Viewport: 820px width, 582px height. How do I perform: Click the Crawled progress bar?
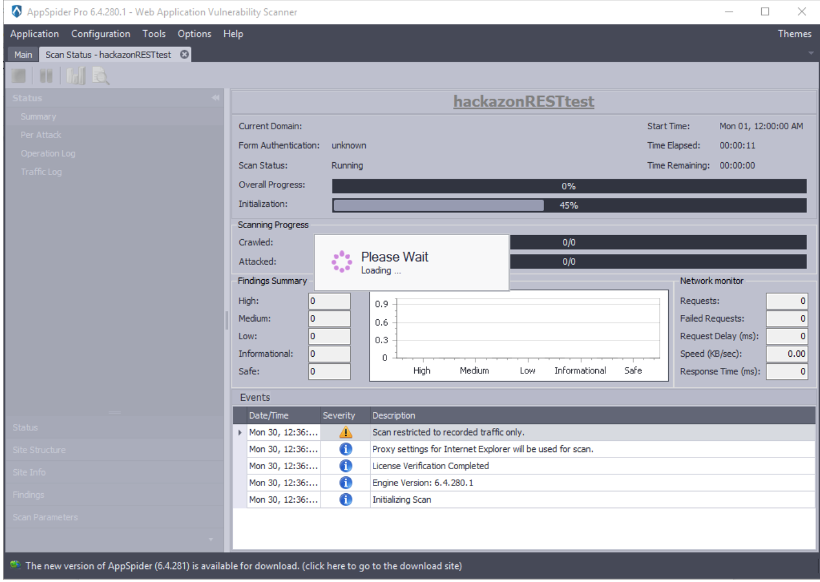(x=658, y=243)
